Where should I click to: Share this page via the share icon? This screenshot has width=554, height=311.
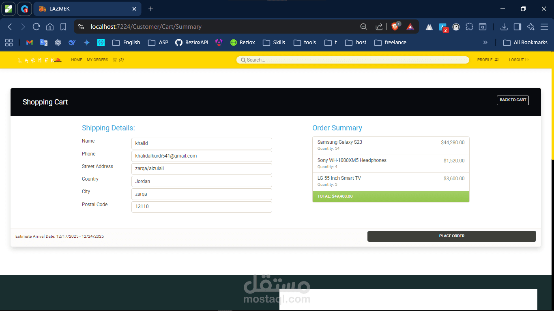pos(379,27)
